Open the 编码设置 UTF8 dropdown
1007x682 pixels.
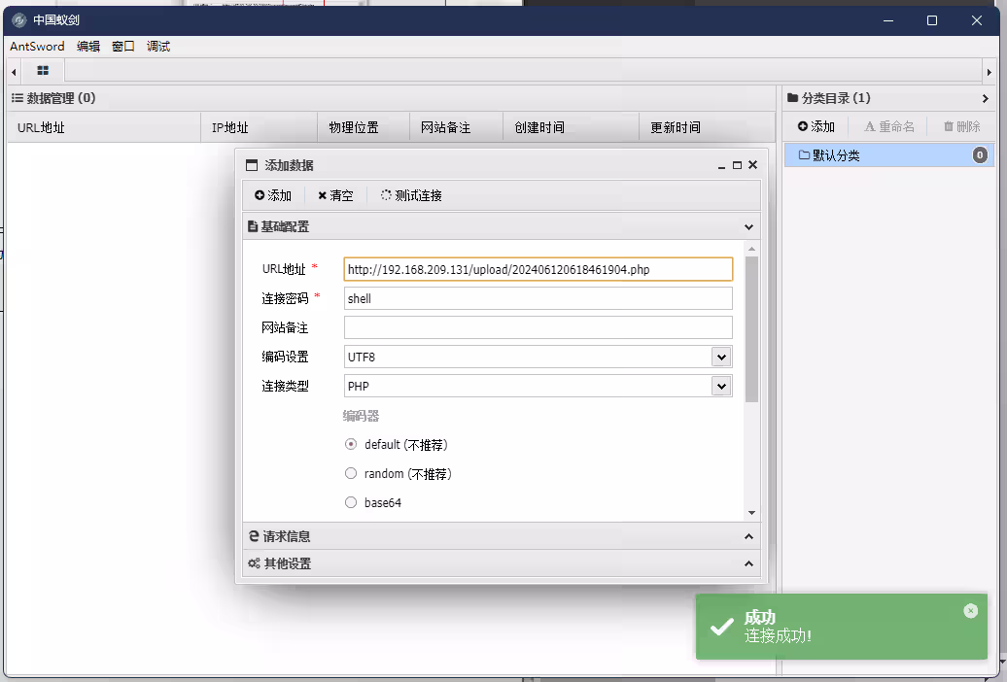[720, 357]
